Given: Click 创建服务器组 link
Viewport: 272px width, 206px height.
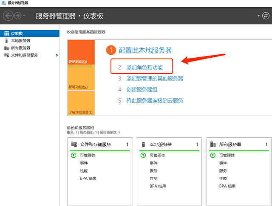Looking at the screenshot, I should tap(142, 89).
